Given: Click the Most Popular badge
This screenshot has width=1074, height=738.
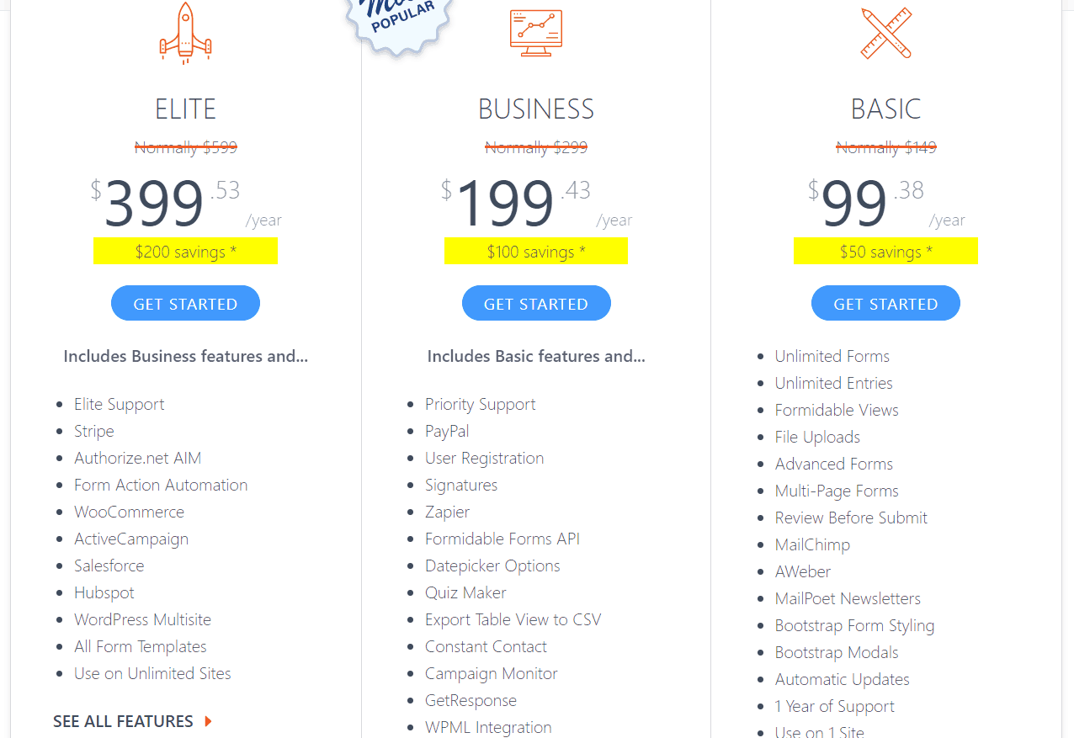Looking at the screenshot, I should coord(401,23).
